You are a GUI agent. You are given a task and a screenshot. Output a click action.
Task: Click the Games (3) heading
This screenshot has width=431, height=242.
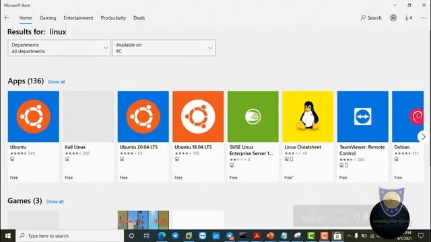tap(25, 200)
